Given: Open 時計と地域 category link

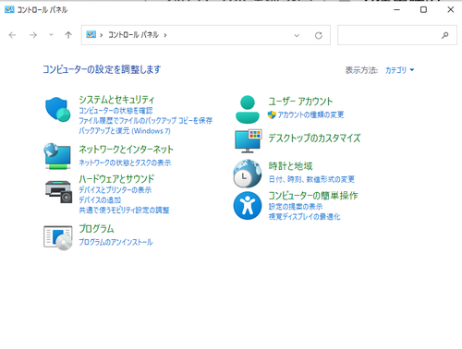Looking at the screenshot, I should tap(290, 166).
